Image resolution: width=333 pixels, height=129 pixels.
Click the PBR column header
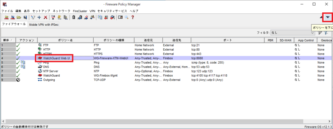coord(271,40)
